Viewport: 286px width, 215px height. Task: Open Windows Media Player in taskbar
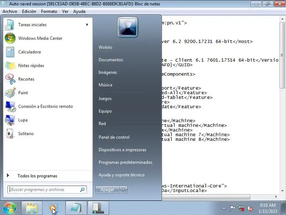point(53,208)
